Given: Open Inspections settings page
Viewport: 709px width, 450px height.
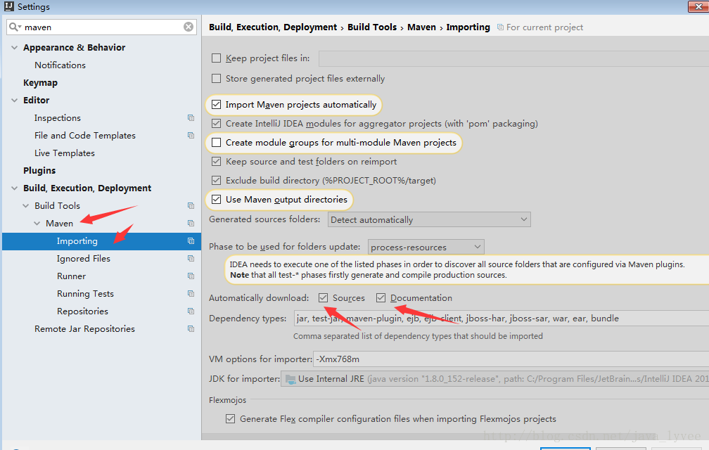Looking at the screenshot, I should pyautogui.click(x=58, y=118).
